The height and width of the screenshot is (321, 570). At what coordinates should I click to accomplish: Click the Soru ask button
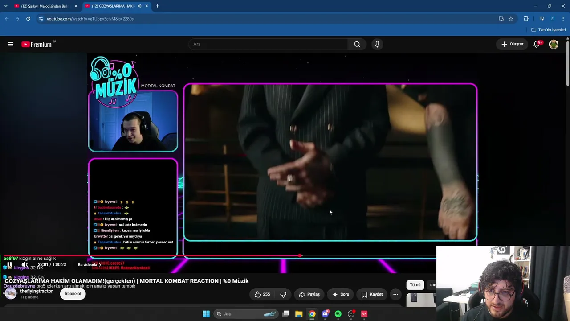[341, 294]
